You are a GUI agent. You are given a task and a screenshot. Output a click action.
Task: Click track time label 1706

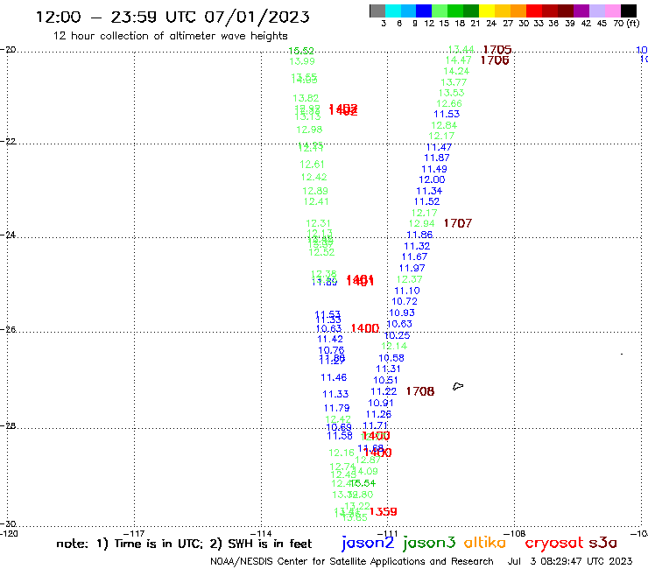tap(495, 60)
